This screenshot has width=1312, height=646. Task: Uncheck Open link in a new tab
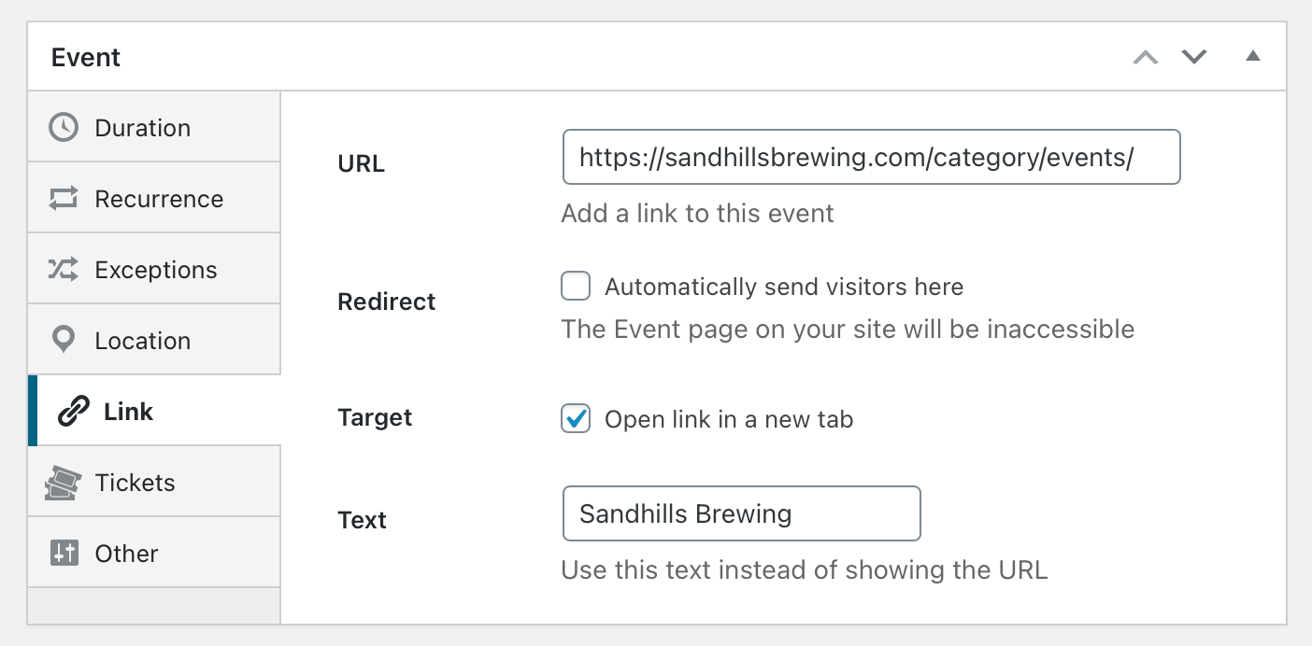[x=575, y=419]
